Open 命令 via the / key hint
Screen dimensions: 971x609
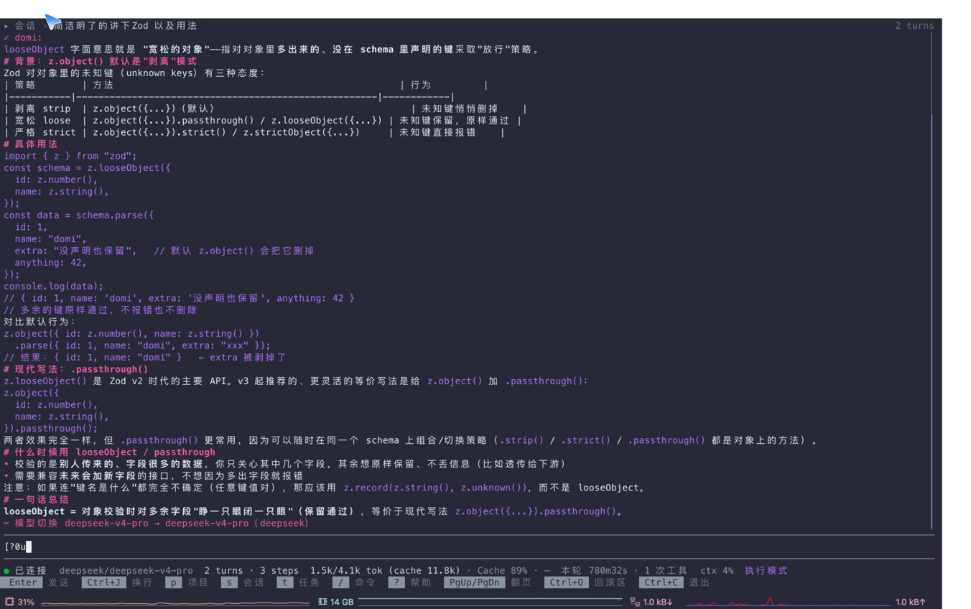(x=354, y=582)
